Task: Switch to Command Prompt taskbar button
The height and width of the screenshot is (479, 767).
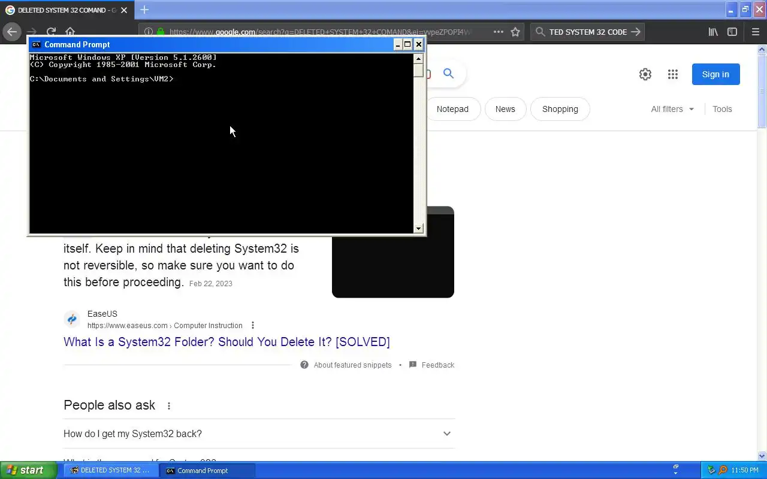Action: click(207, 471)
